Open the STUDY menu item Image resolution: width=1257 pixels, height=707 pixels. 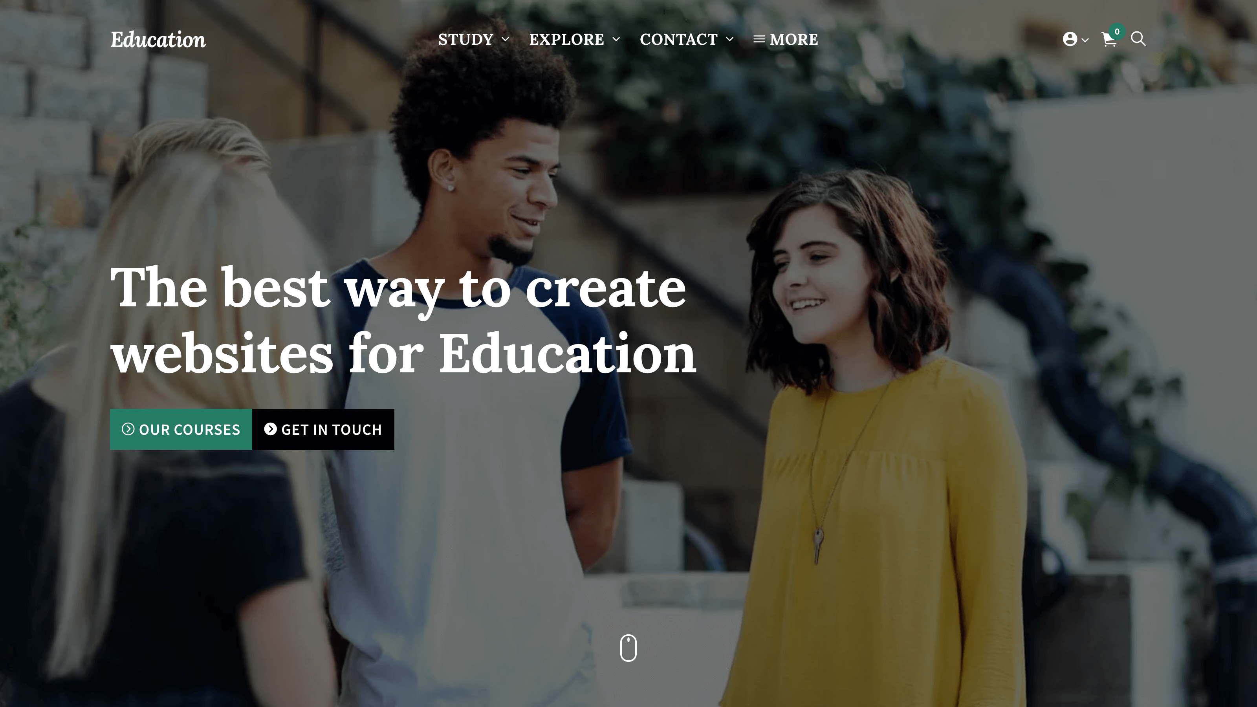(x=465, y=39)
